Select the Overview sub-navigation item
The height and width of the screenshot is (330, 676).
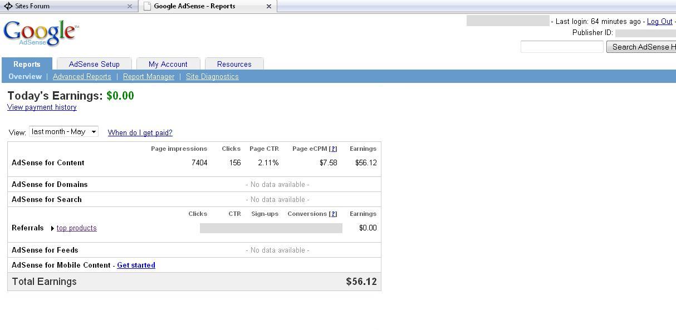(25, 77)
